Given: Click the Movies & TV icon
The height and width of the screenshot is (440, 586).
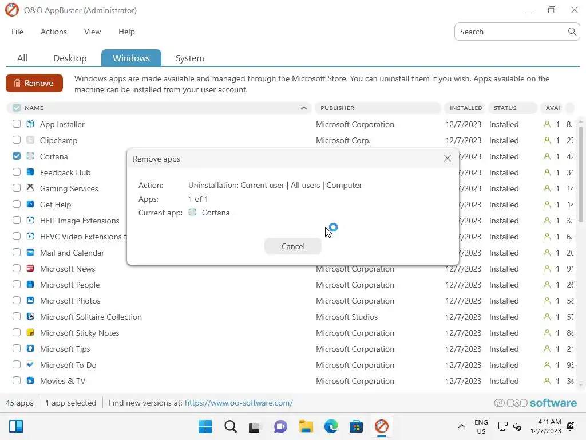Looking at the screenshot, I should (x=30, y=380).
